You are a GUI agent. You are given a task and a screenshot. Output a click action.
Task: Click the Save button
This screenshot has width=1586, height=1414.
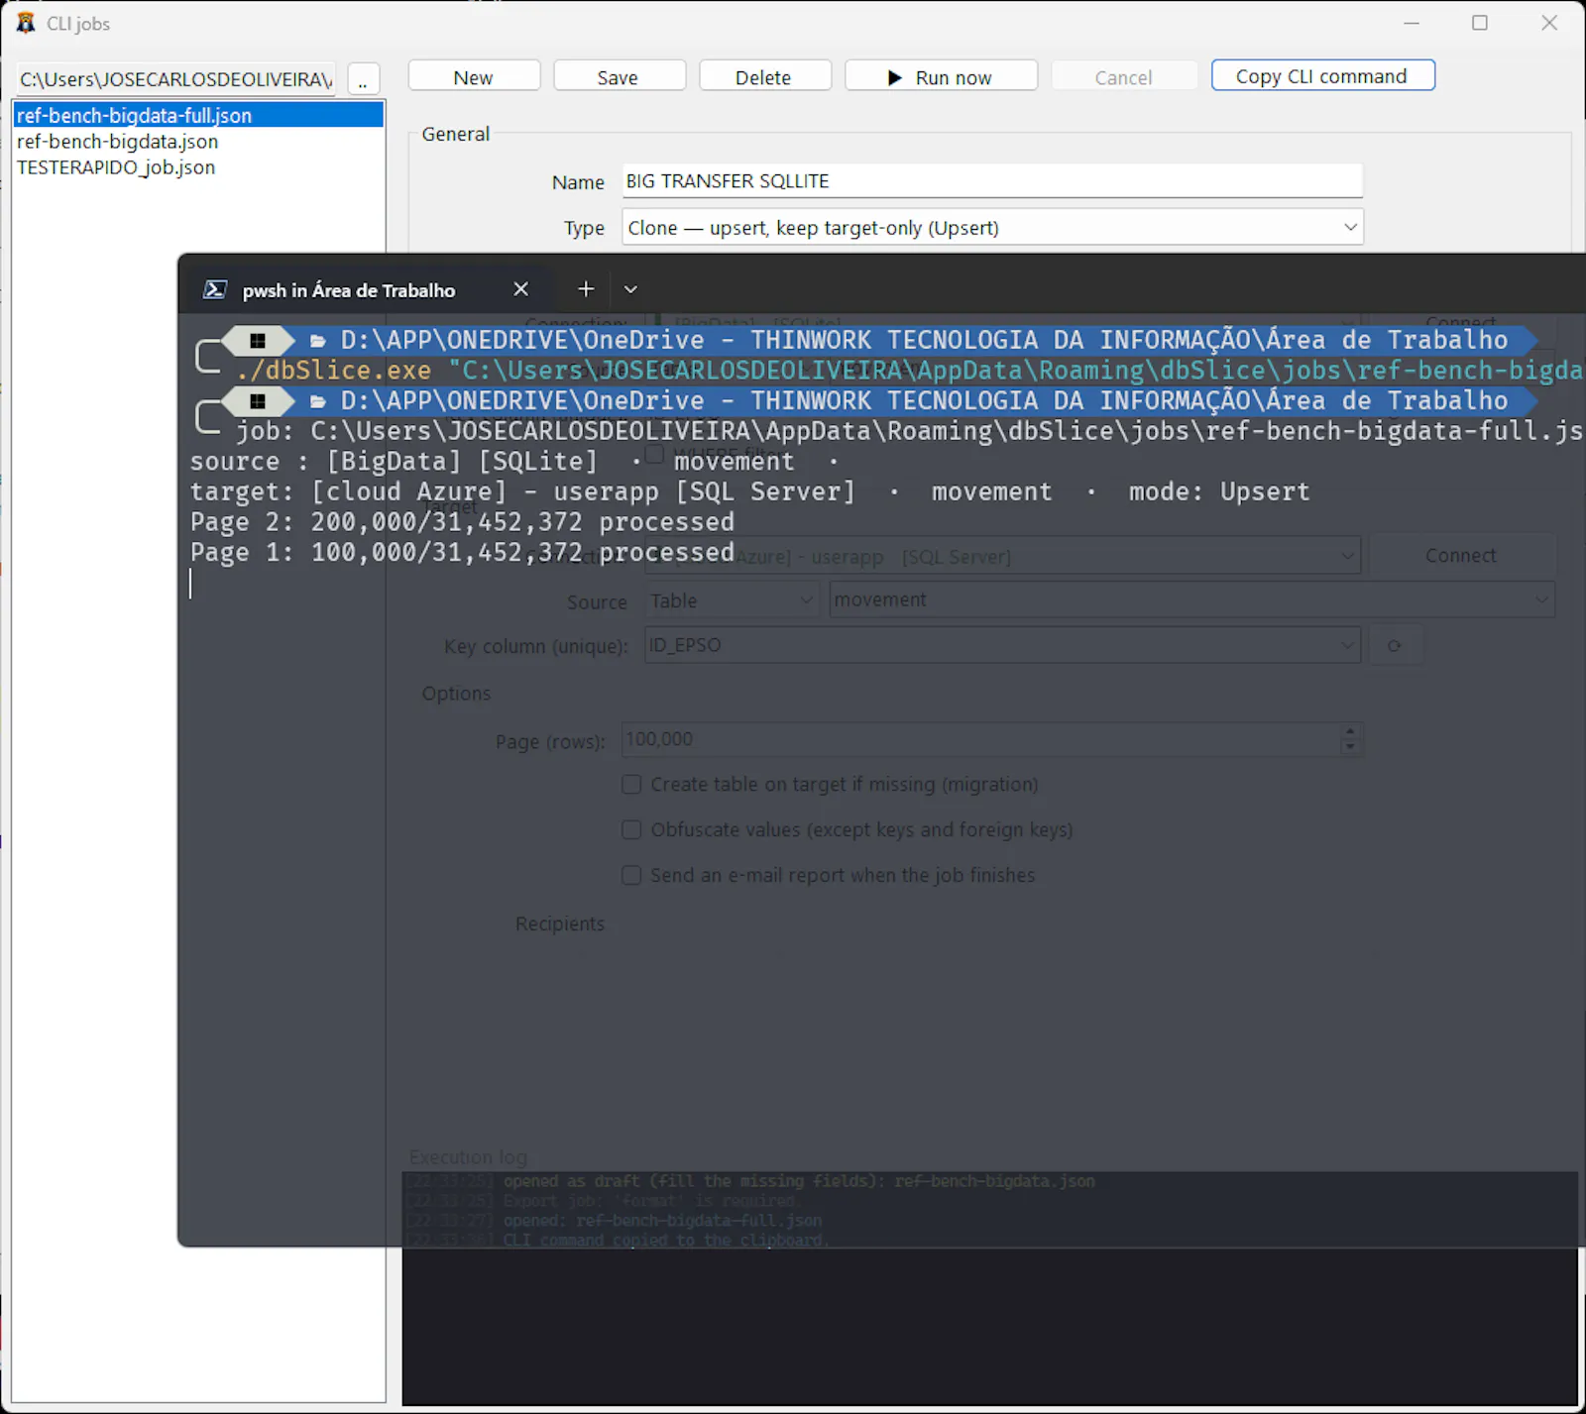click(x=619, y=76)
